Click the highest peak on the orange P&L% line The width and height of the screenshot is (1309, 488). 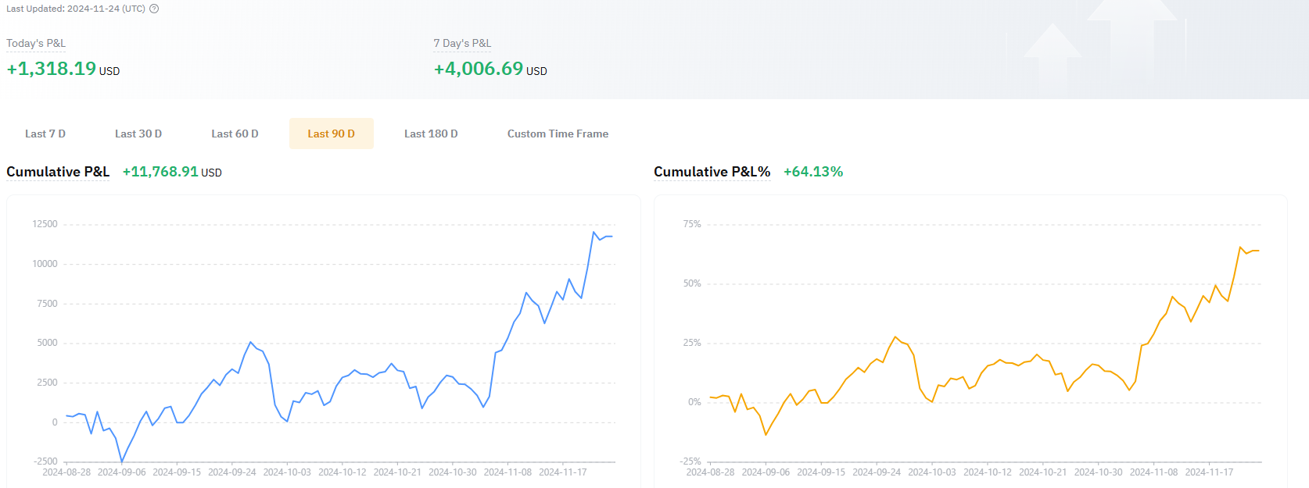[1240, 248]
